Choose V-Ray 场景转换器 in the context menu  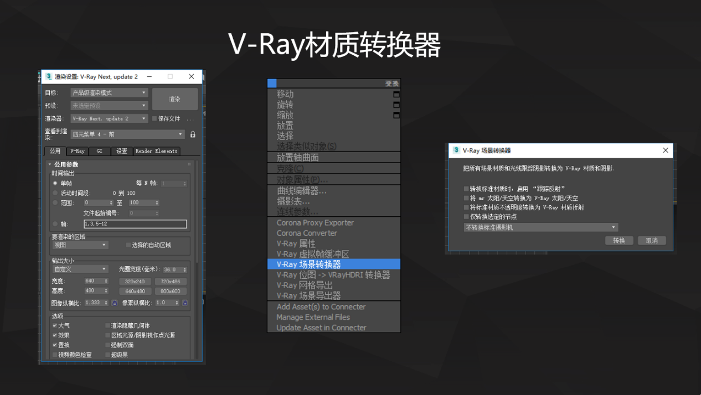[x=334, y=264]
